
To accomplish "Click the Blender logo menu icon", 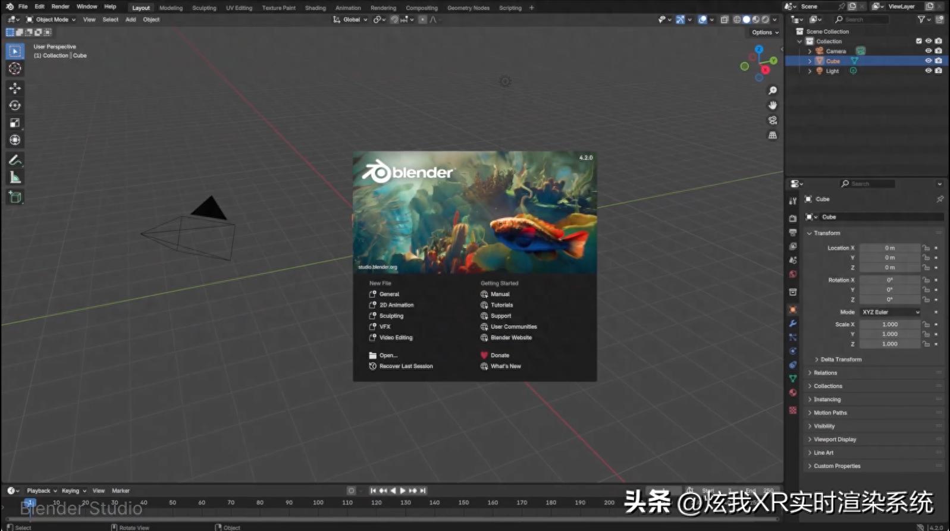I will tap(10, 7).
